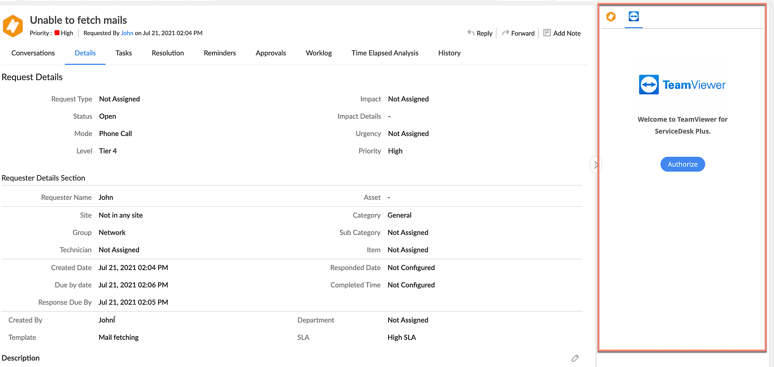Click the TeamViewer logo image
The width and height of the screenshot is (774, 367).
[x=682, y=85]
